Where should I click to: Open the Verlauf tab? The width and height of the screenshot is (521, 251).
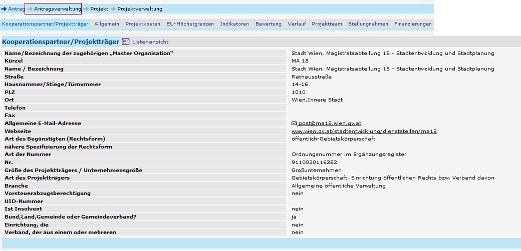tap(297, 24)
